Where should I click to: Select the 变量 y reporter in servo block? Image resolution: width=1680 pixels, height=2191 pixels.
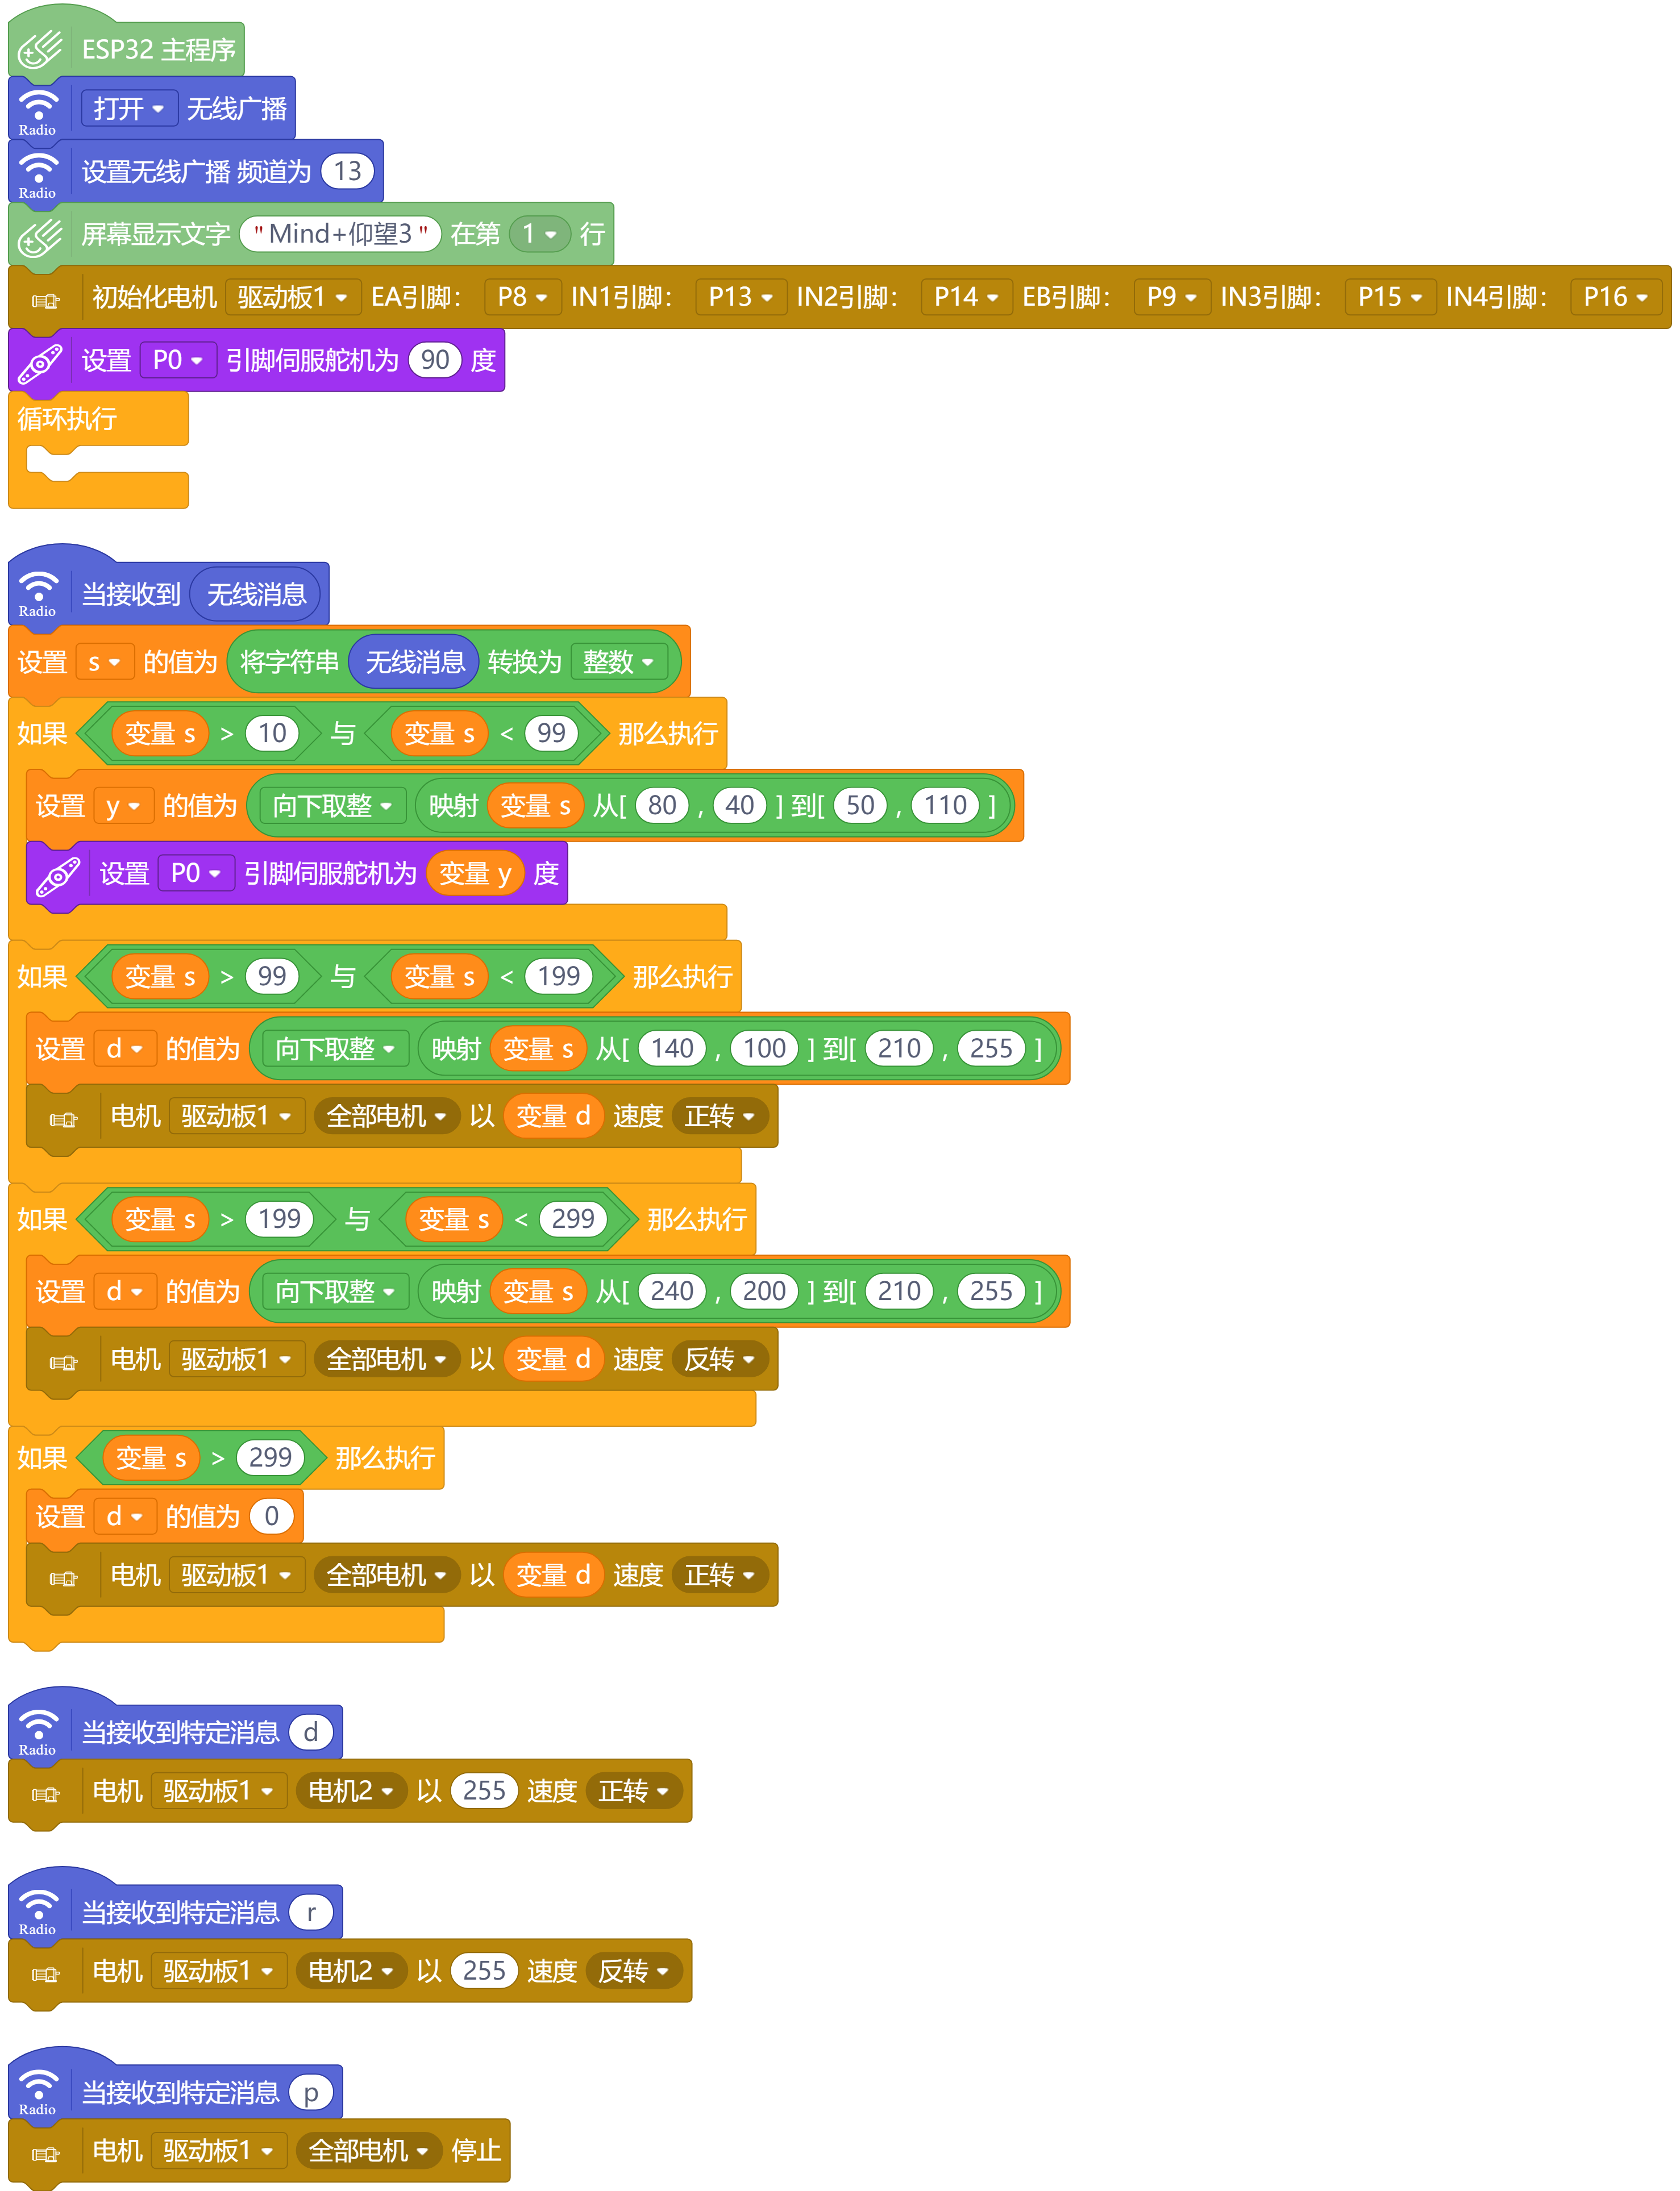coord(475,873)
